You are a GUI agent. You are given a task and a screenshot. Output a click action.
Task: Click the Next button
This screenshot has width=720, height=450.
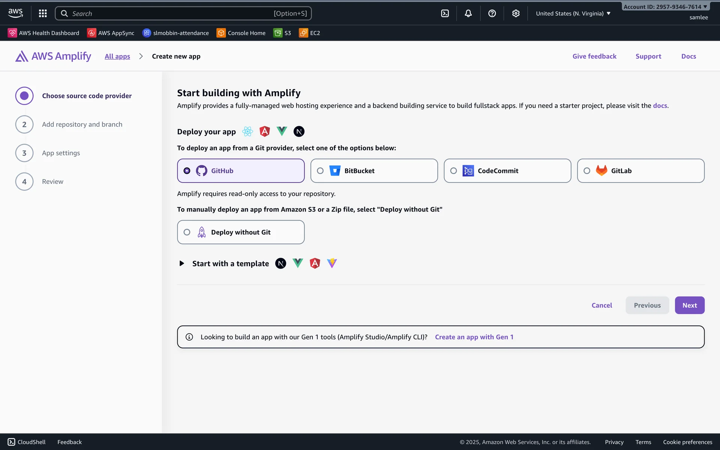pyautogui.click(x=689, y=305)
